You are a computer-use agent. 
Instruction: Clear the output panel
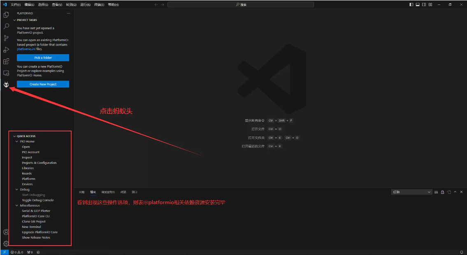436,192
